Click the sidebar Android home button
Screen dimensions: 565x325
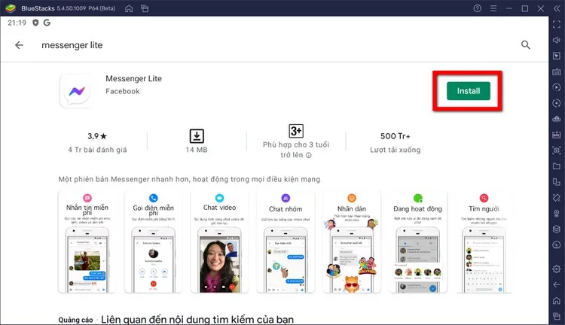point(557,300)
